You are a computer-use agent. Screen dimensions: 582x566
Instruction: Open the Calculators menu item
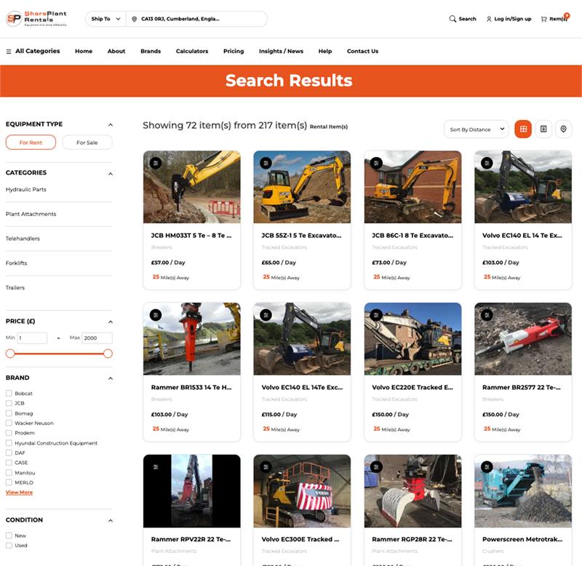coord(192,52)
